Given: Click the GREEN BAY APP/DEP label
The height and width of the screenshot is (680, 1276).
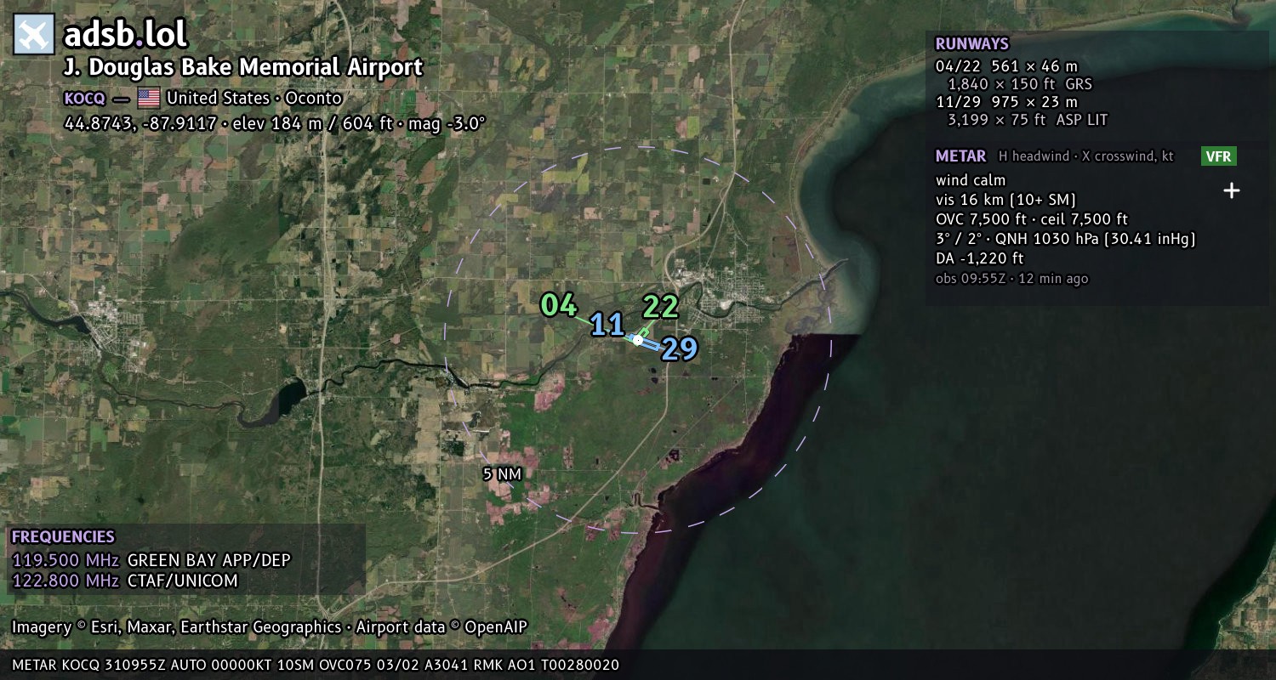Looking at the screenshot, I should pyautogui.click(x=208, y=560).
